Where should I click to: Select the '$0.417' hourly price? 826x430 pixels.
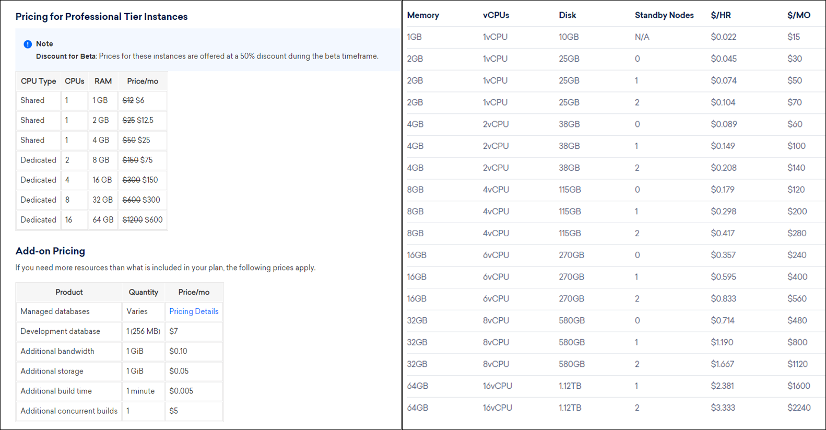click(x=723, y=234)
